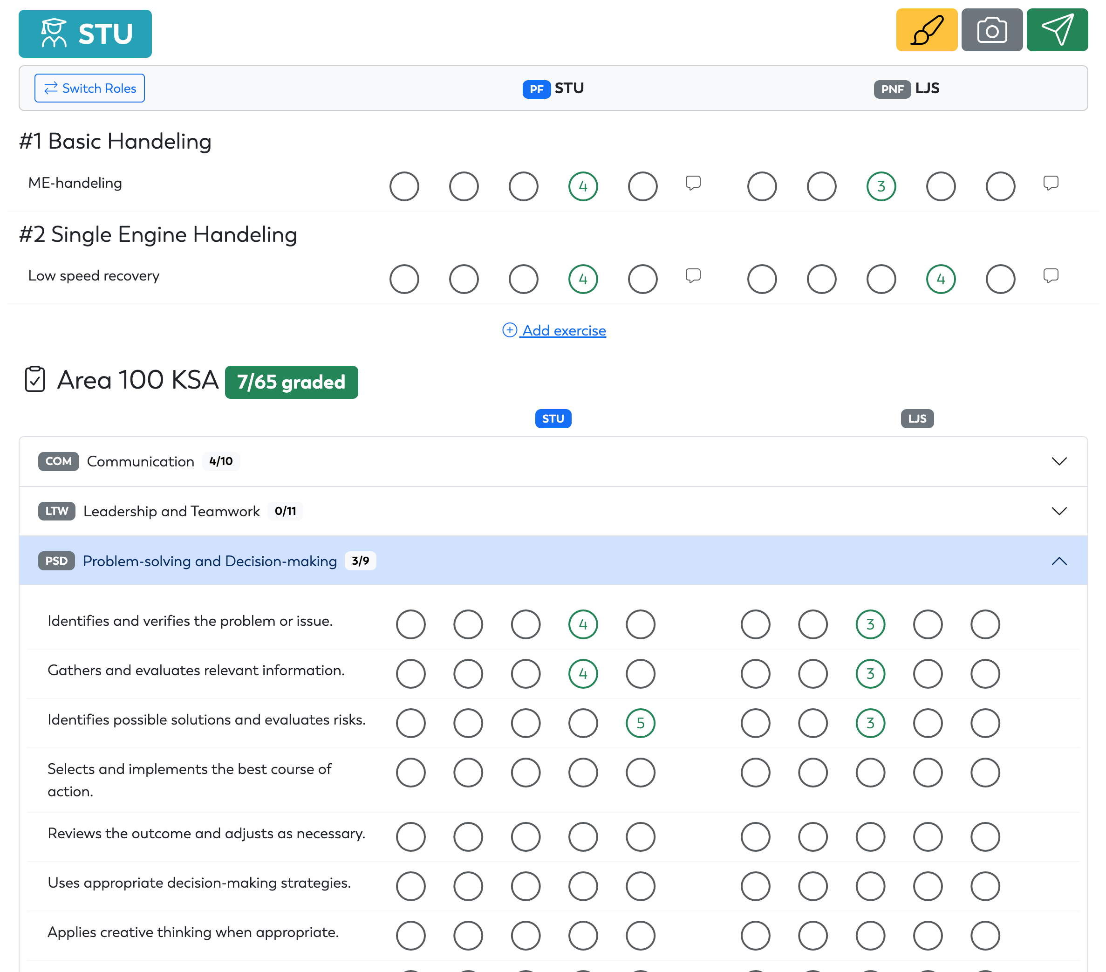
Task: Select STU grade 5 for Identifies possible solutions
Action: pos(640,723)
